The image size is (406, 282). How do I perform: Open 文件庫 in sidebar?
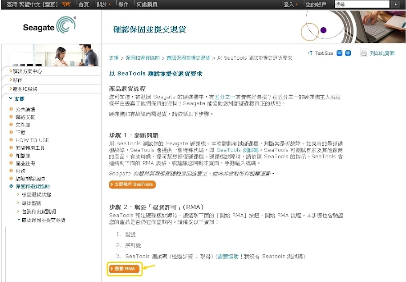tap(23, 125)
